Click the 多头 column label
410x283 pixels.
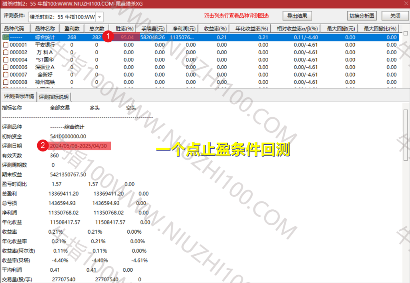[94, 108]
